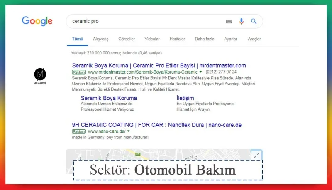332x190 pixels.
Task: Open the Görseller tab
Action: click(x=127, y=39)
